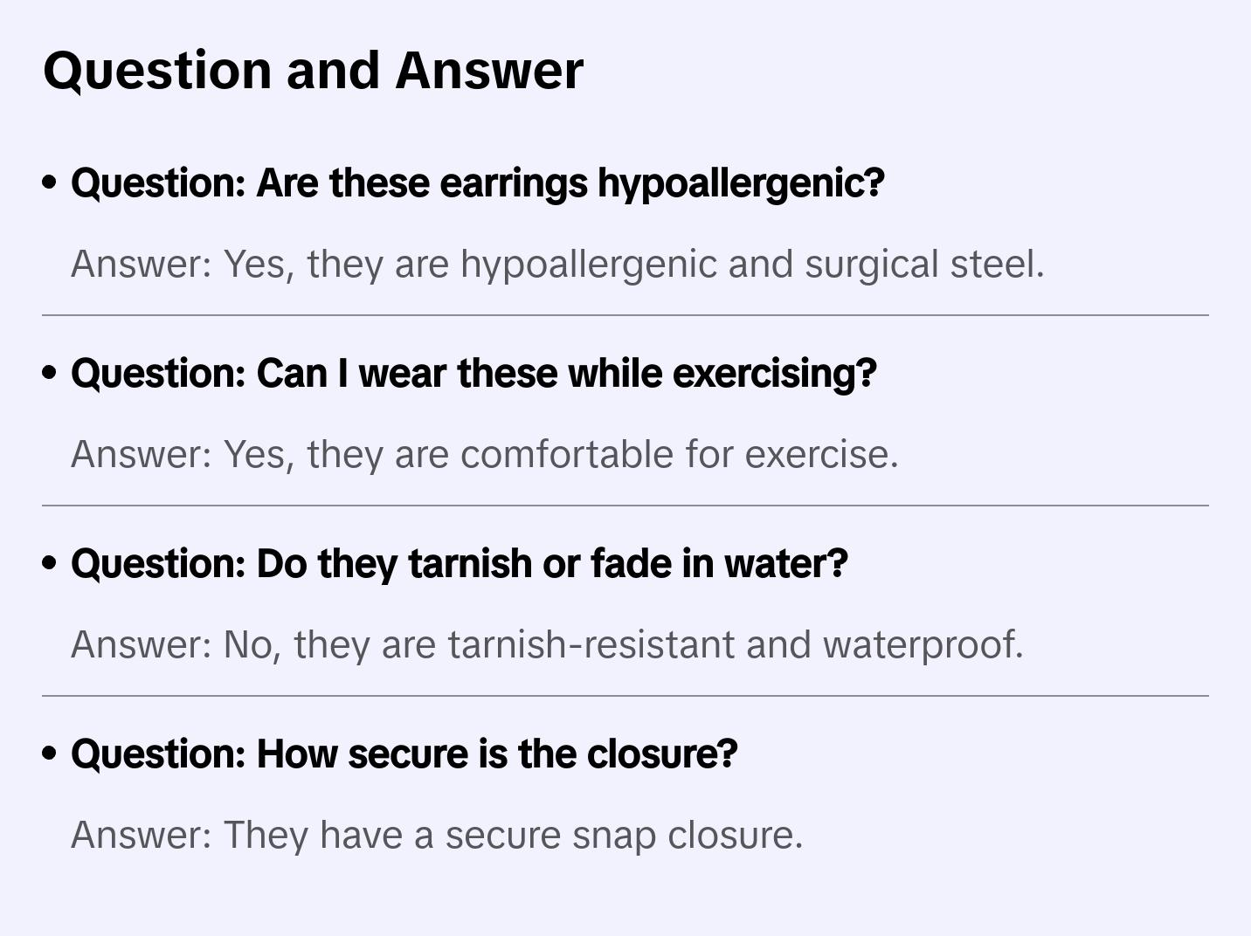Image resolution: width=1251 pixels, height=936 pixels.
Task: Click the divider below the waterproof answer
Action: [x=625, y=696]
